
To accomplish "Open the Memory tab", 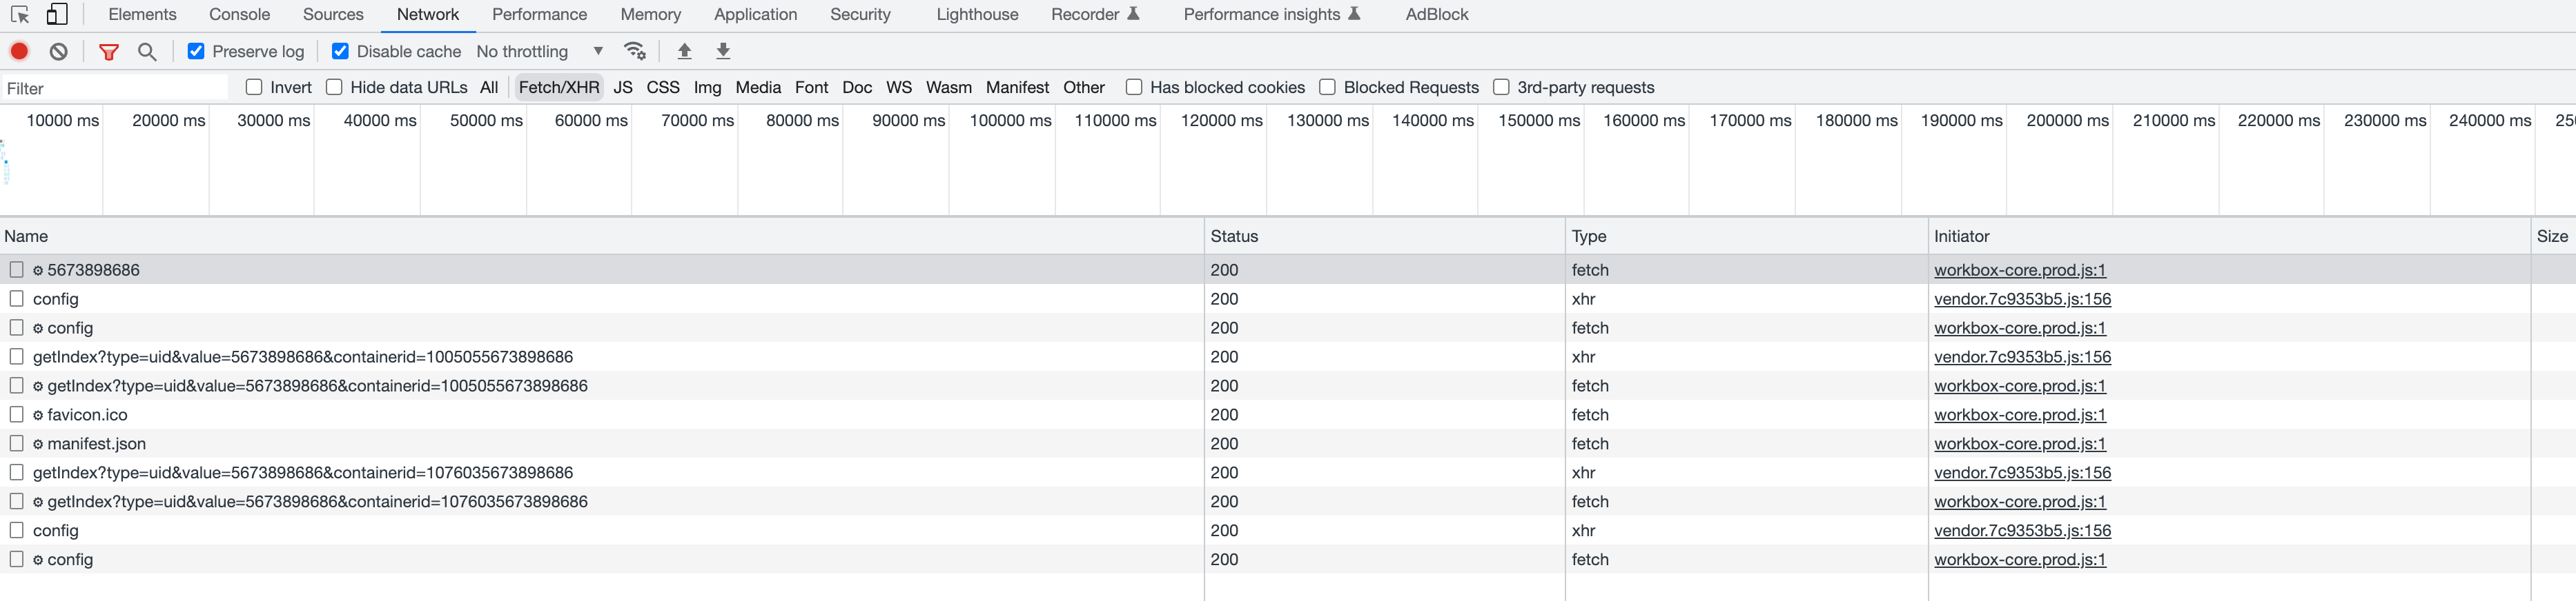I will (651, 14).
